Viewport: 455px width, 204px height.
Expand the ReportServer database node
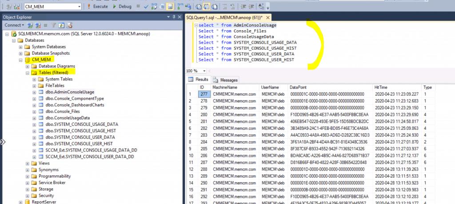(20, 202)
